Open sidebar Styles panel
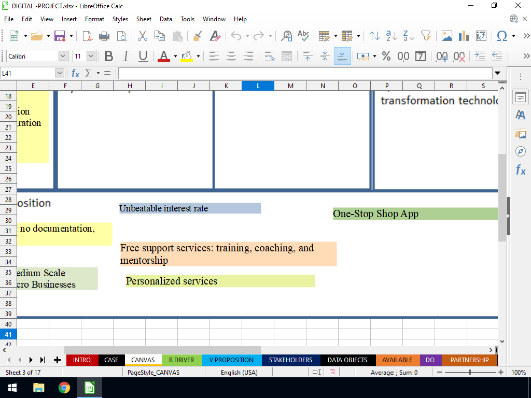The height and width of the screenshot is (398, 531). tap(521, 116)
